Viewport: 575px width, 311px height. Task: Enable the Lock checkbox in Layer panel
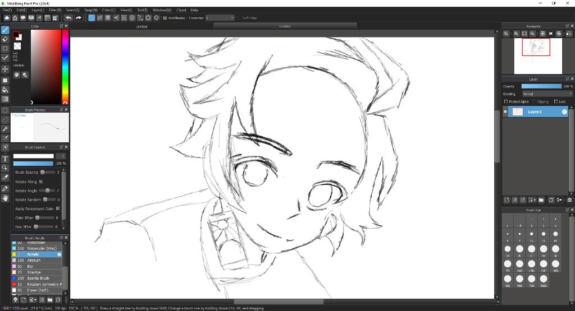[556, 101]
